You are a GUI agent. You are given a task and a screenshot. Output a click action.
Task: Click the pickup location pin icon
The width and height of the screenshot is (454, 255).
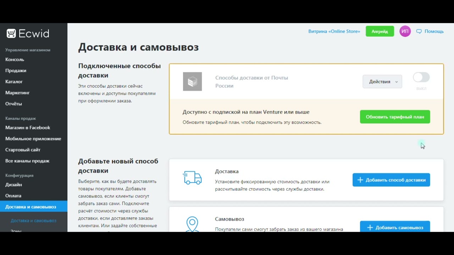[192, 224]
